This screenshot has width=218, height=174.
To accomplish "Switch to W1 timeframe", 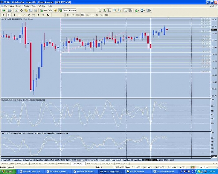I will [x=102, y=15].
